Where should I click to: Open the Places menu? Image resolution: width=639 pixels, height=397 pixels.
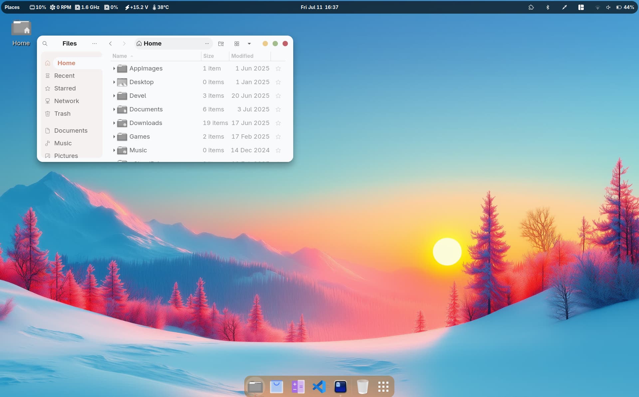(12, 7)
